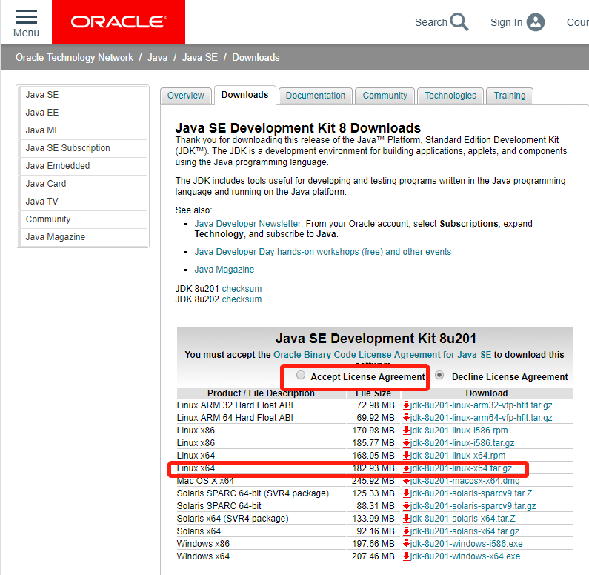Click download arrow icon for jdk-8u201-solaris-x64.tar.gz

pyautogui.click(x=406, y=531)
